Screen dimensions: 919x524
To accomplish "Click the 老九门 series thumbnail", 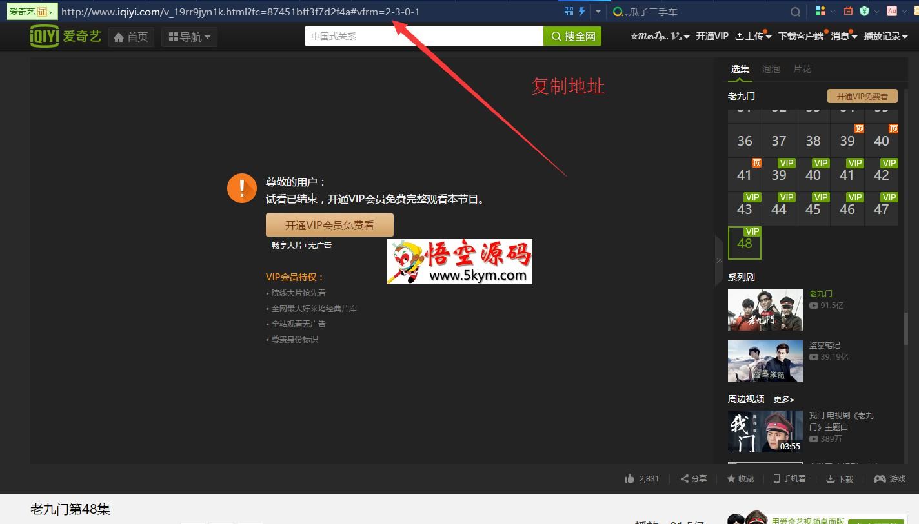I will [x=765, y=310].
